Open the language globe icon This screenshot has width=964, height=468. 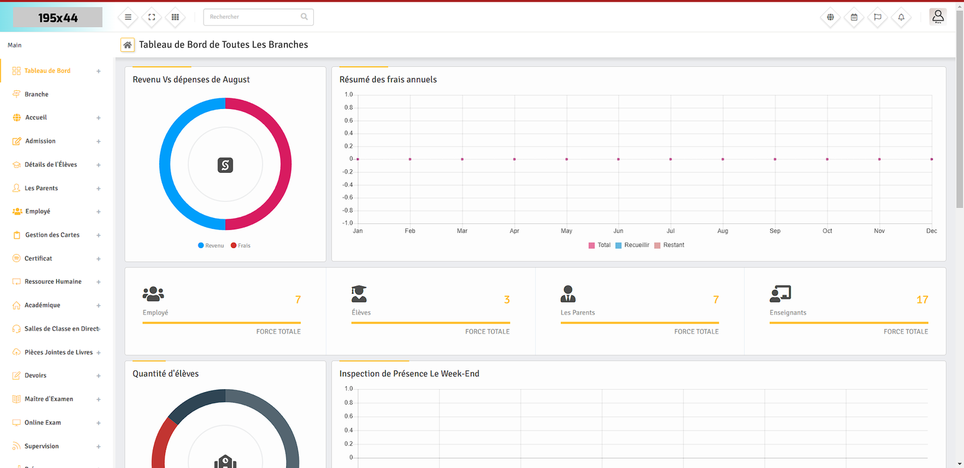point(830,17)
